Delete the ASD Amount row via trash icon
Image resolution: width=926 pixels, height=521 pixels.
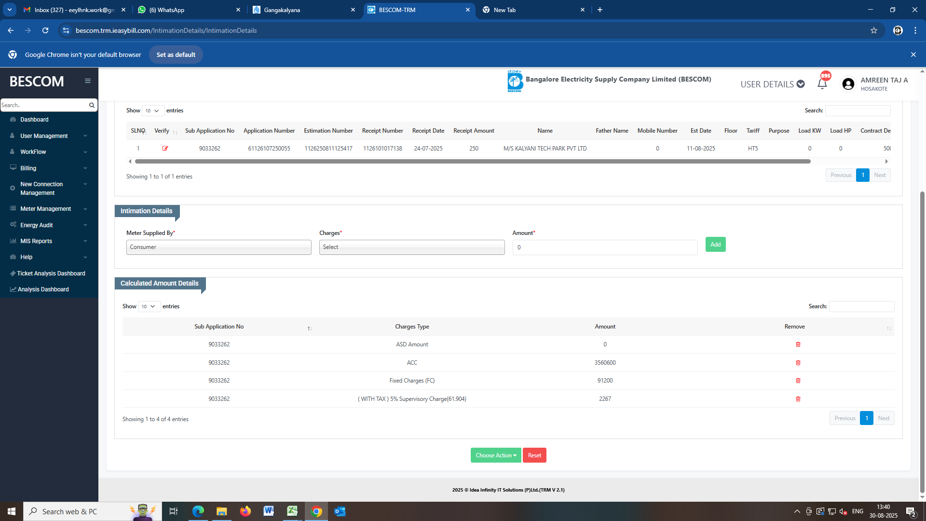[x=798, y=344]
